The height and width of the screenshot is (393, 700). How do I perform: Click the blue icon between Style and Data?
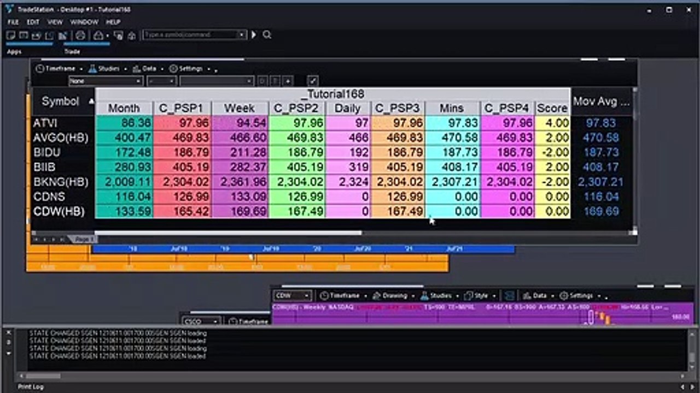509,296
